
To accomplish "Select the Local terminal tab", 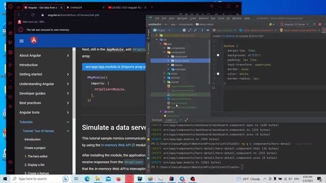I will (x=169, y=120).
